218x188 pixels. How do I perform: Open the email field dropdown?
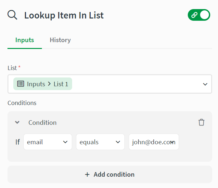48,142
